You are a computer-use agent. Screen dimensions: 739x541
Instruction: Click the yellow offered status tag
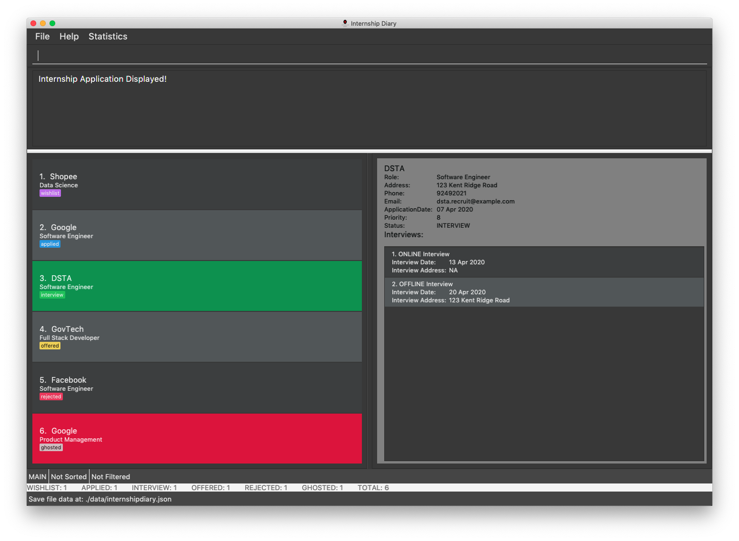click(50, 346)
